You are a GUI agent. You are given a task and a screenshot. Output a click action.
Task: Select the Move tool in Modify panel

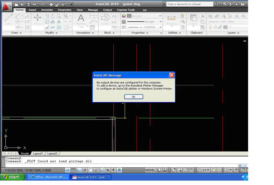(37, 19)
